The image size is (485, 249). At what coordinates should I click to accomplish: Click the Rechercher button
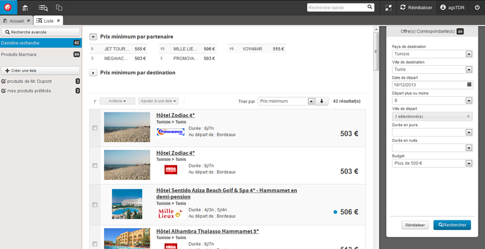[x=452, y=225]
